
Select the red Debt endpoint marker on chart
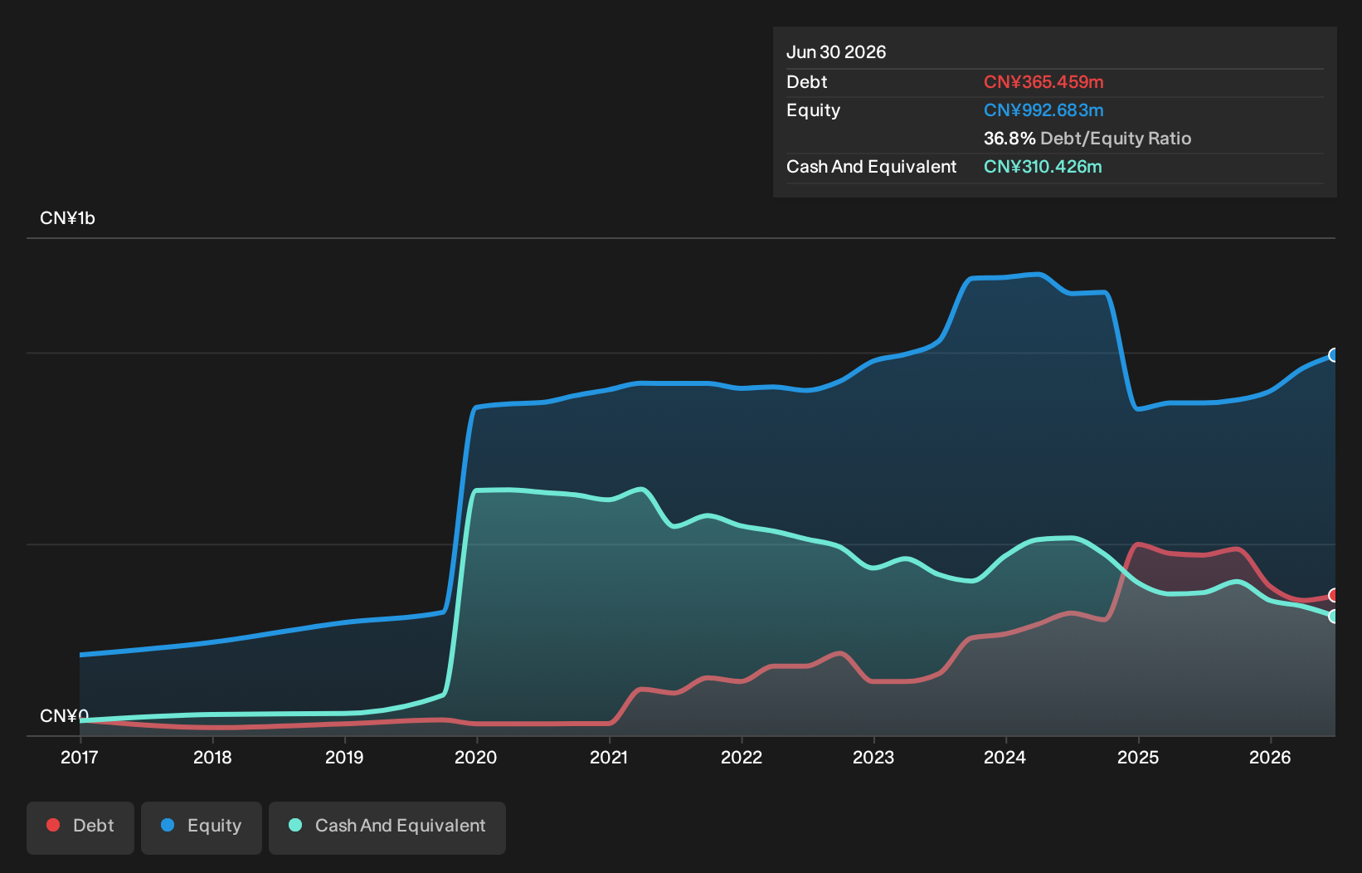coord(1334,595)
